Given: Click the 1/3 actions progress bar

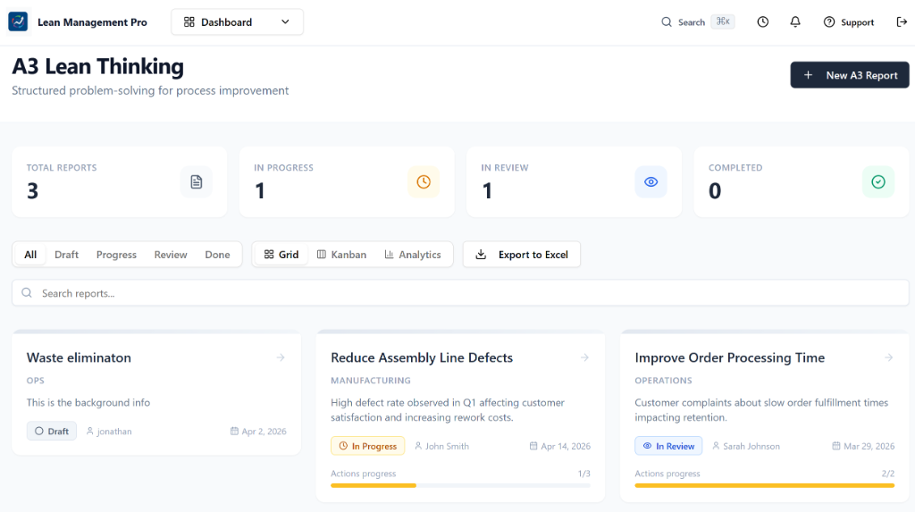Looking at the screenshot, I should (x=460, y=485).
